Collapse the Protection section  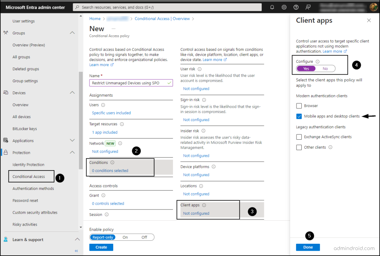click(72, 152)
